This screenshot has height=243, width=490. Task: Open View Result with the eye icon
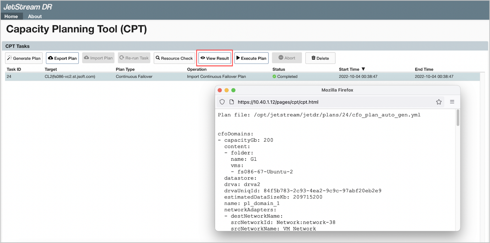point(215,58)
